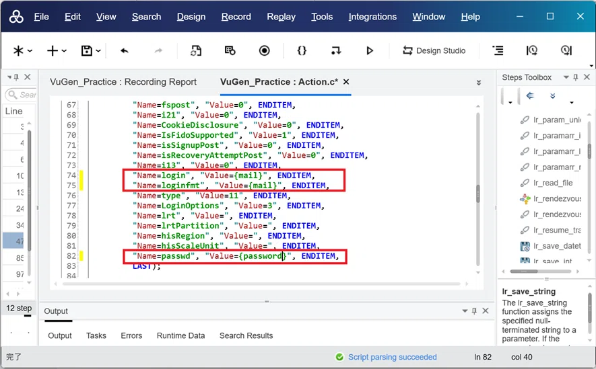The height and width of the screenshot is (369, 596).
Task: Expand all via Steps Toolbox double chevron
Action: (553, 96)
